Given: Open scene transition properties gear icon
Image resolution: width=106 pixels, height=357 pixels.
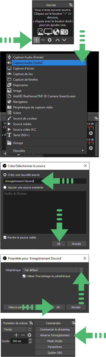Looking at the screenshot, I should coord(29,335).
